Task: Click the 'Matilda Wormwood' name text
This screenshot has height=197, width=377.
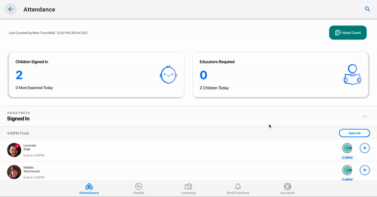Action: click(x=32, y=169)
